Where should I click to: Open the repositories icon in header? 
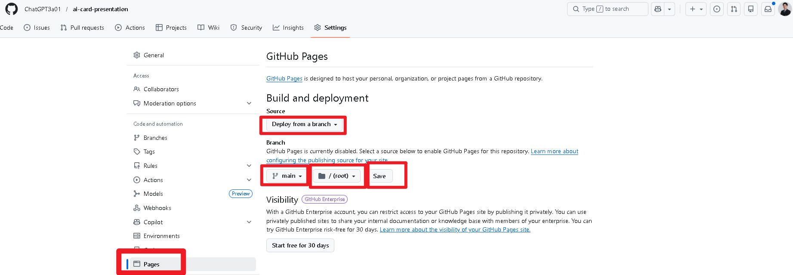coord(751,9)
